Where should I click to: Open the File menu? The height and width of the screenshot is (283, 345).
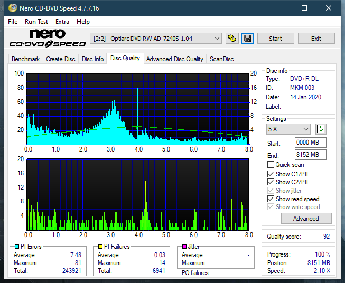pyautogui.click(x=13, y=22)
